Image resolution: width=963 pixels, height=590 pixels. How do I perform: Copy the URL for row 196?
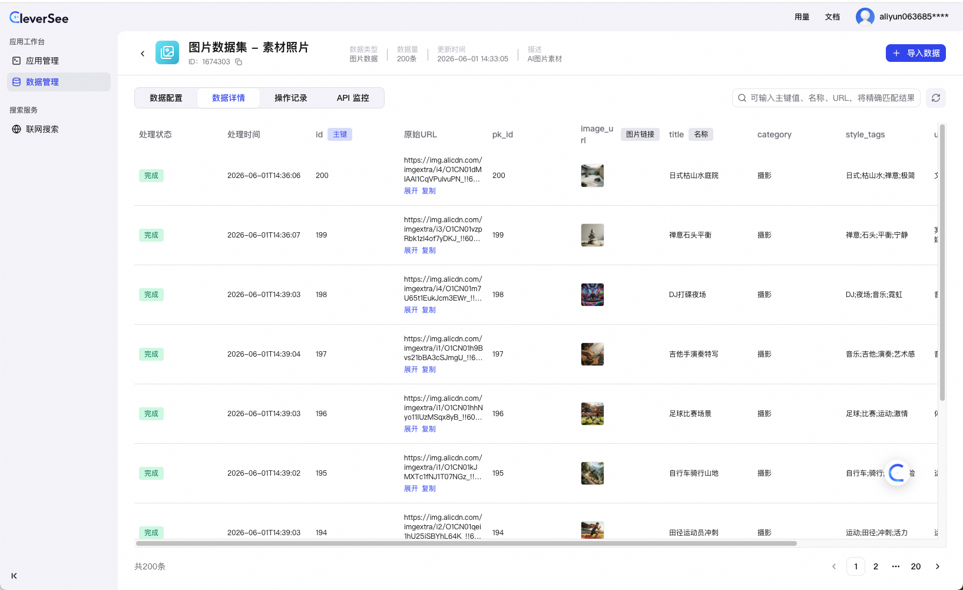click(429, 429)
